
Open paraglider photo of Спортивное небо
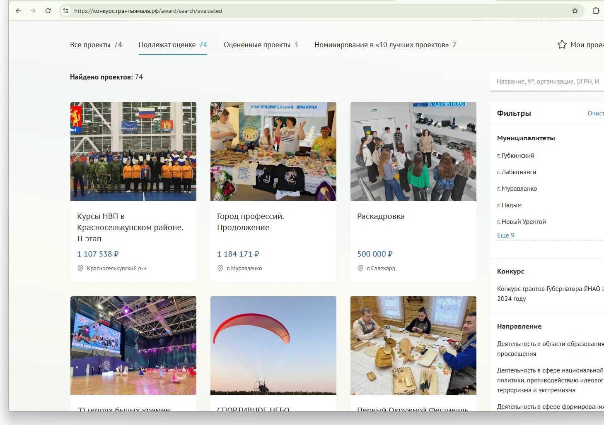click(x=273, y=346)
